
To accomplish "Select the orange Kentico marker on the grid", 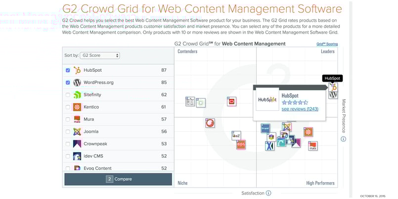I will point(308,132).
